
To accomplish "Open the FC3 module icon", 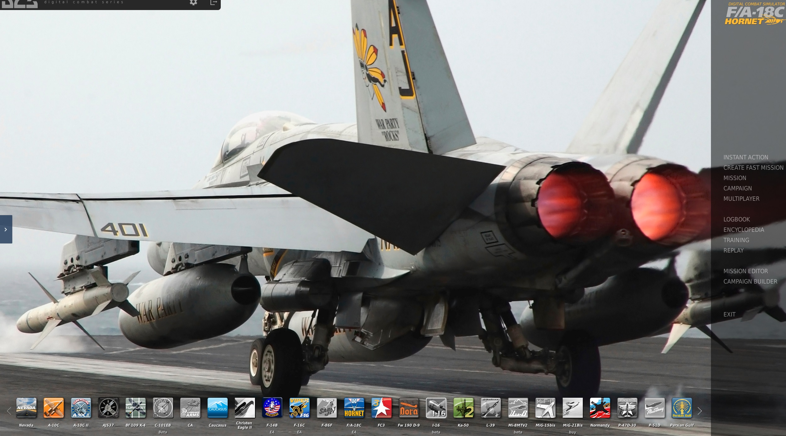I will tap(382, 407).
